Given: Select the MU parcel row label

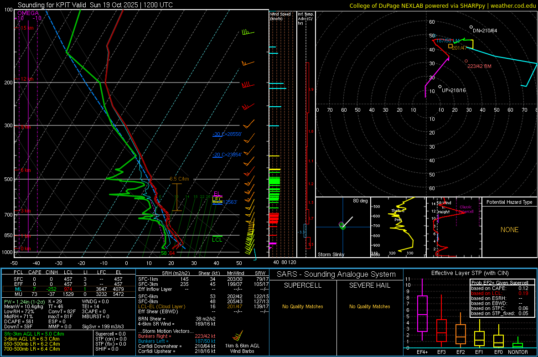Looking at the screenshot, I should (18, 294).
